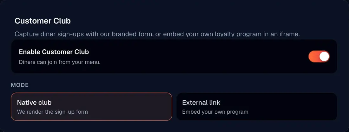
Task: Click the orange track of the enable switch
Action: click(x=313, y=56)
